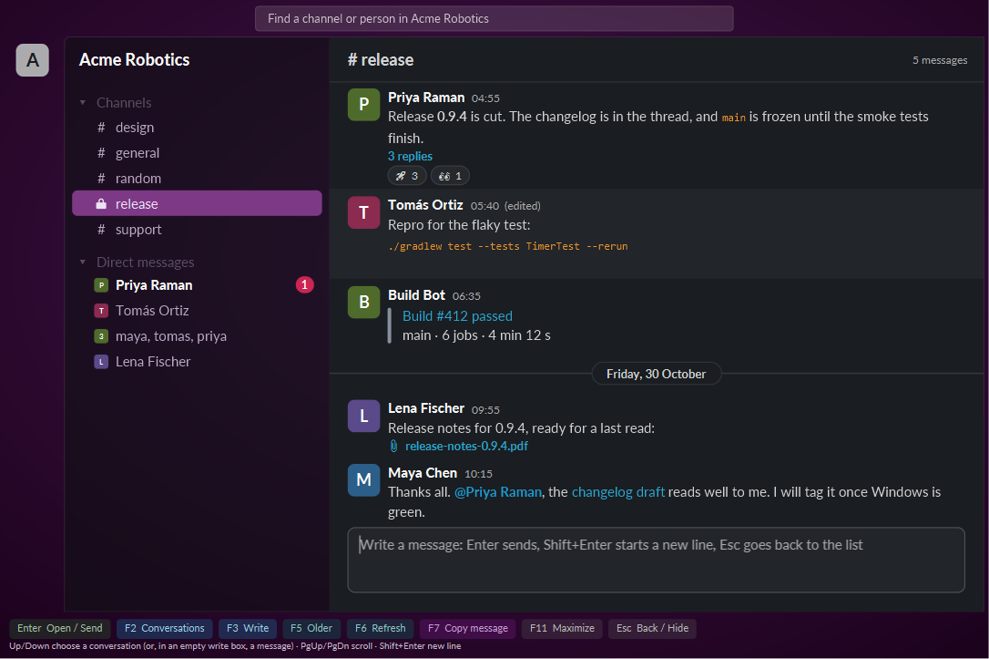Click the F6 Refresh button
The image size is (989, 659).
tap(381, 629)
